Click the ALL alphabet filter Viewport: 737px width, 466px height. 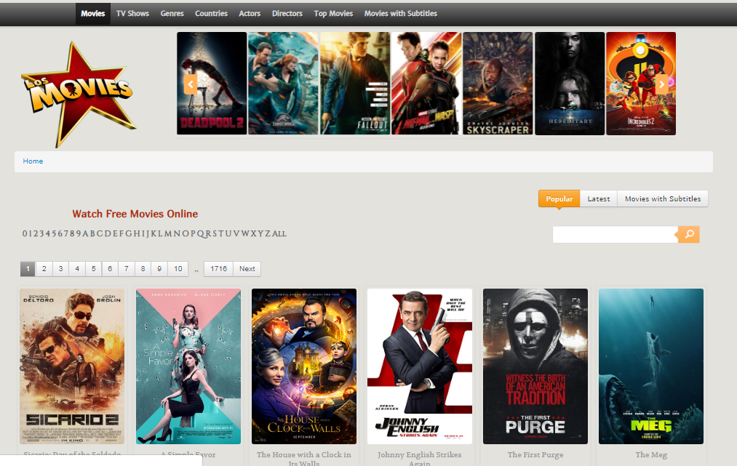coord(279,233)
